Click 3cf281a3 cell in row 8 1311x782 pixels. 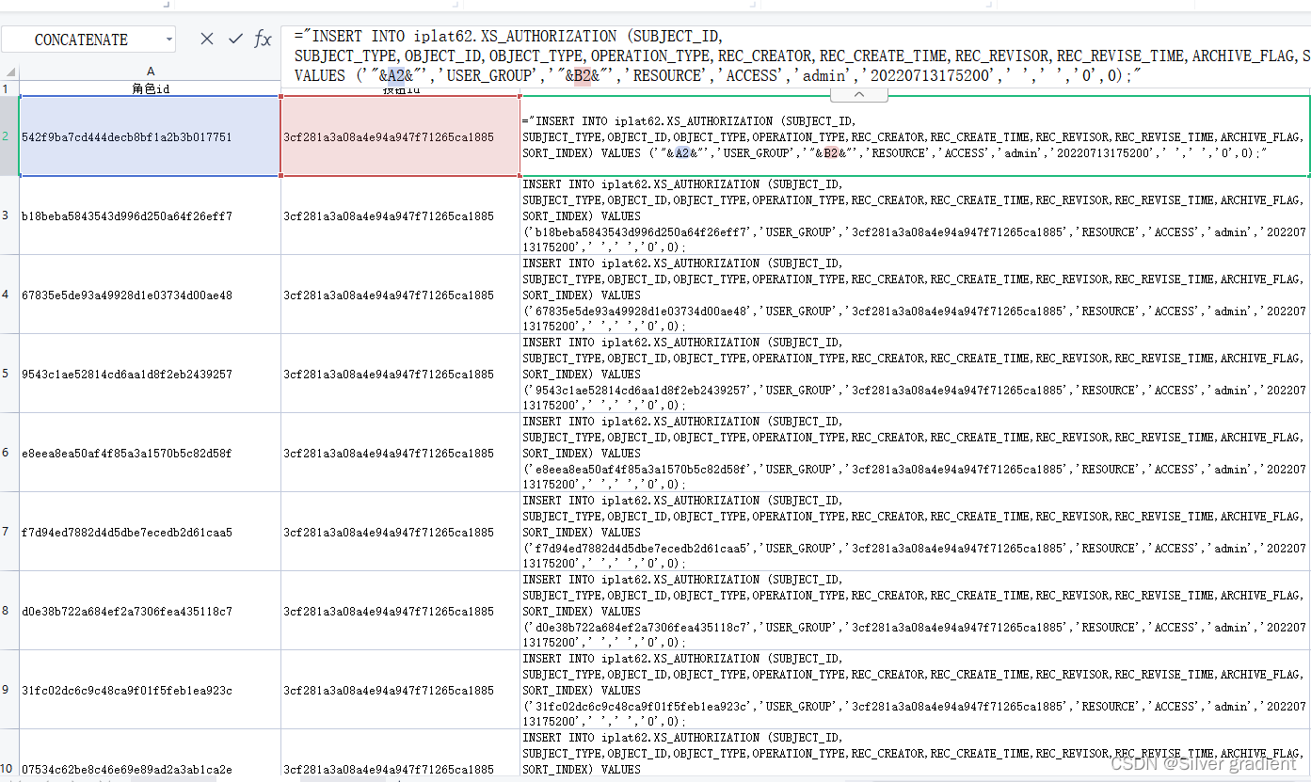[400, 611]
